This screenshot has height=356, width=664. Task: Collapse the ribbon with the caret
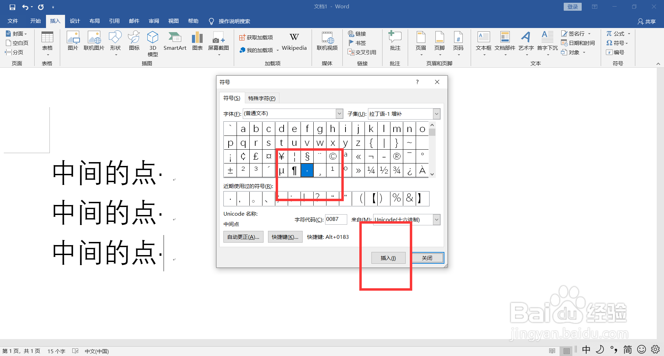tap(658, 64)
